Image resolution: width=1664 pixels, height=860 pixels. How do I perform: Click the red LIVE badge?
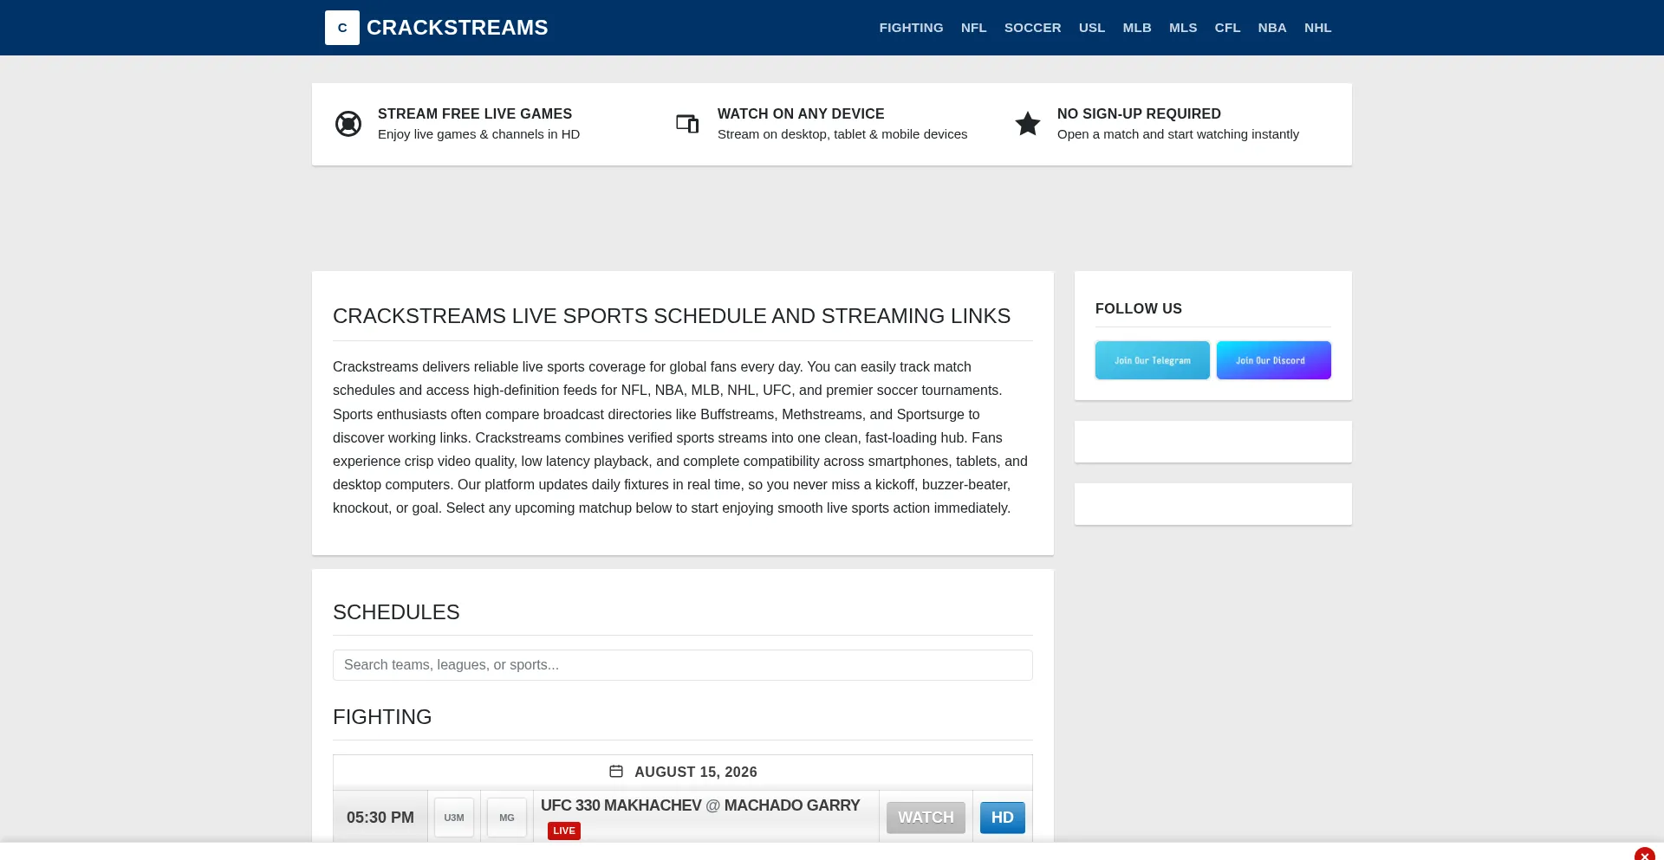pyautogui.click(x=564, y=831)
